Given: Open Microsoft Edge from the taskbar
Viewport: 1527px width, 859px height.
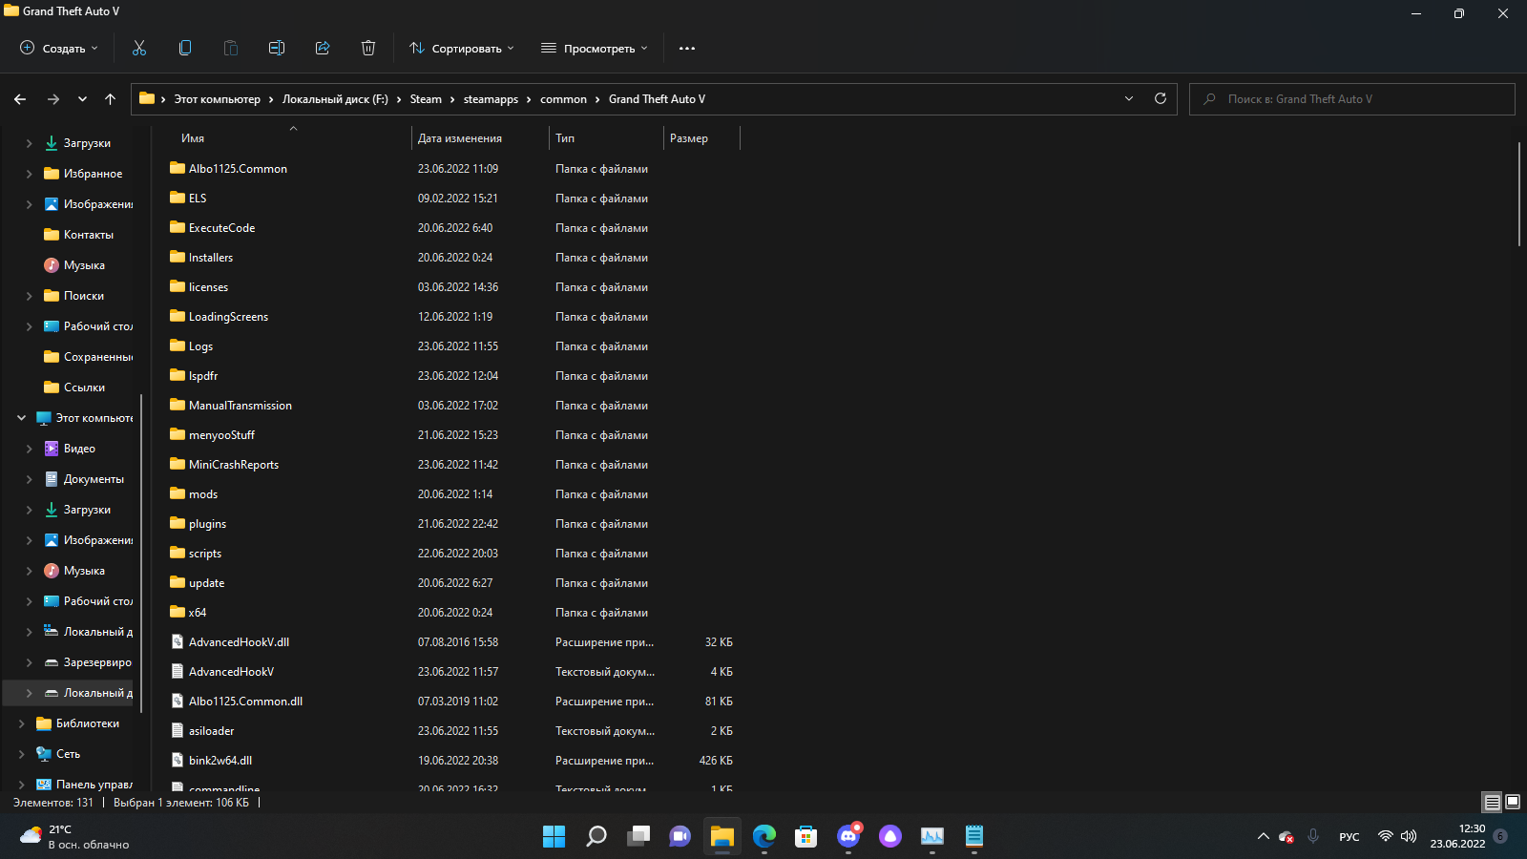Looking at the screenshot, I should [764, 837].
